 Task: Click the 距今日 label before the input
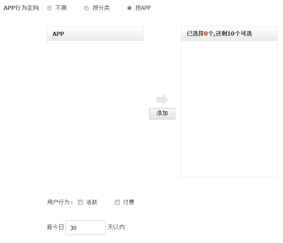(55, 228)
